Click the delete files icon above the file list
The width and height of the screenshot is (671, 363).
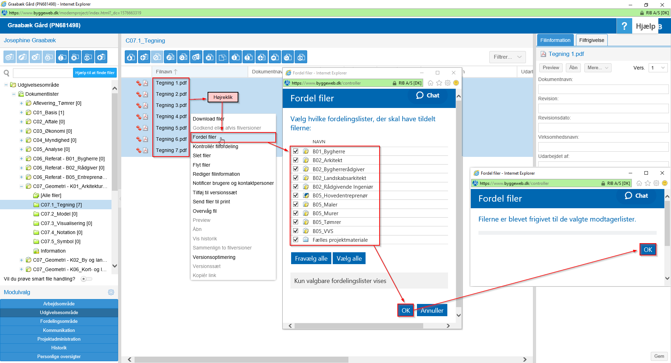point(209,57)
